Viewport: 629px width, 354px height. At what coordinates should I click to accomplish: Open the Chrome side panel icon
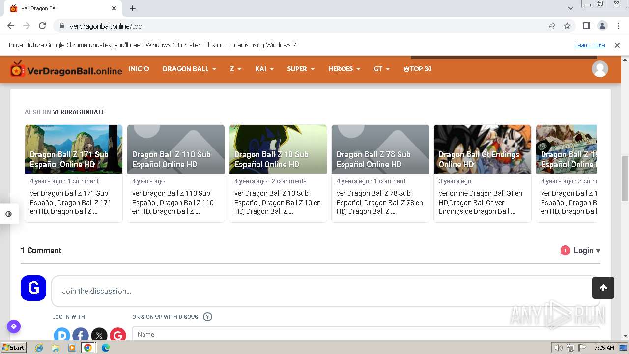click(586, 26)
